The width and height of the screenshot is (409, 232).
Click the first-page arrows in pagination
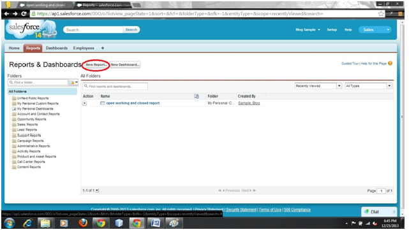click(219, 191)
